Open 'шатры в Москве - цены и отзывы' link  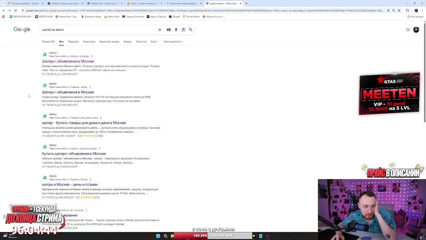[x=70, y=184]
